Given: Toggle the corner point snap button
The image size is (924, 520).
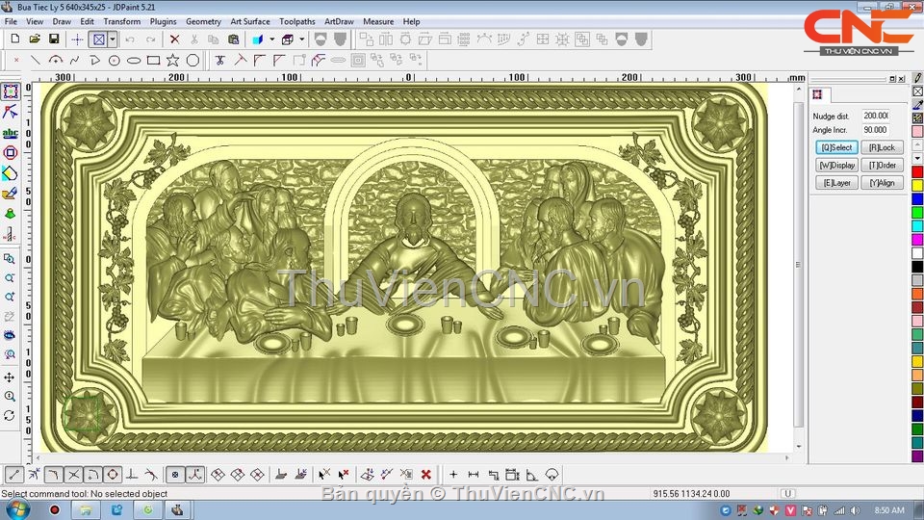Looking at the screenshot, I should [x=54, y=475].
